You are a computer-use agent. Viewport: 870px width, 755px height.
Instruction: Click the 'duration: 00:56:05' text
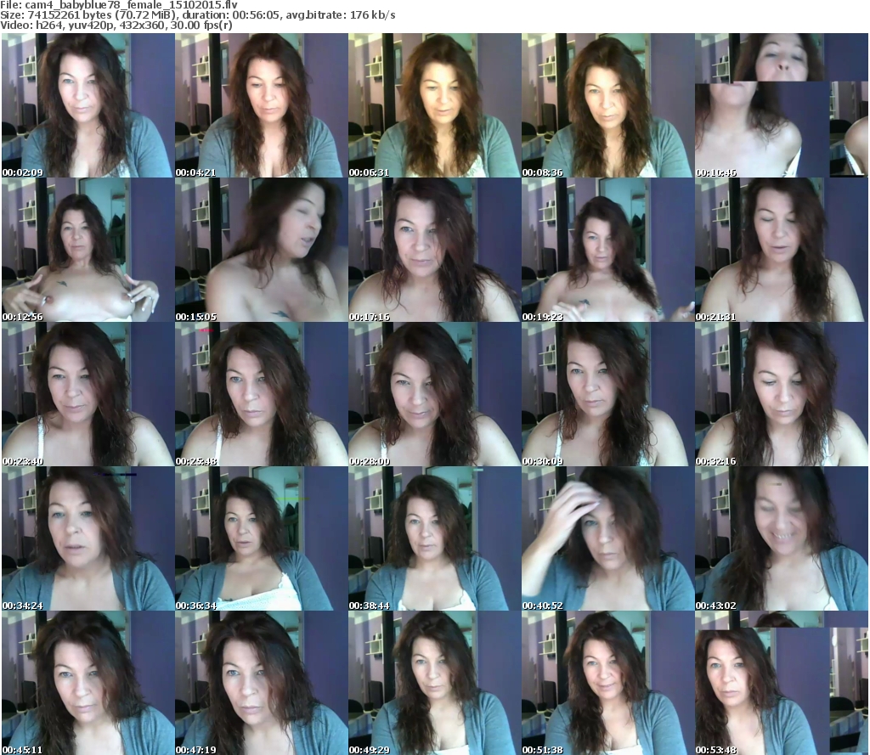[x=231, y=15]
